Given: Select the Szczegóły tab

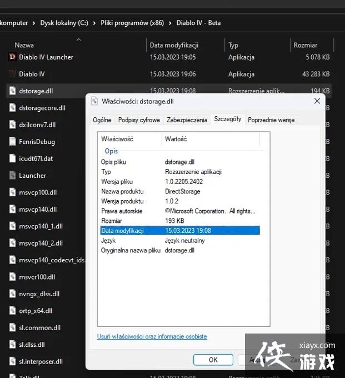Looking at the screenshot, I should pyautogui.click(x=228, y=119).
